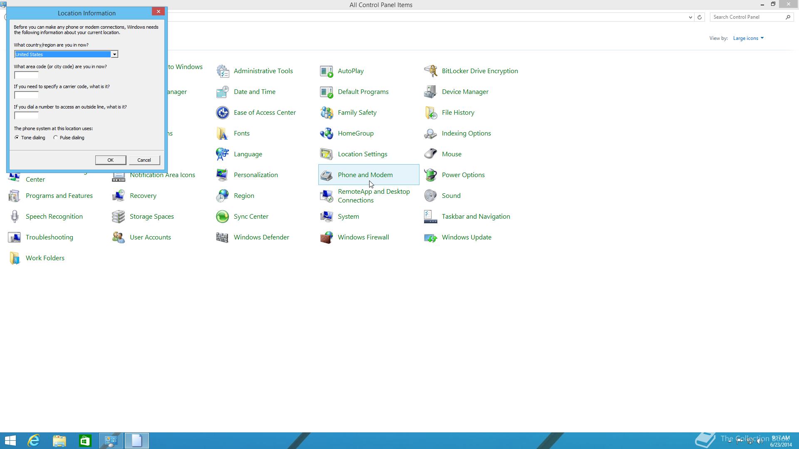799x449 pixels.
Task: Click the Notification Area Icons link
Action: 162,175
